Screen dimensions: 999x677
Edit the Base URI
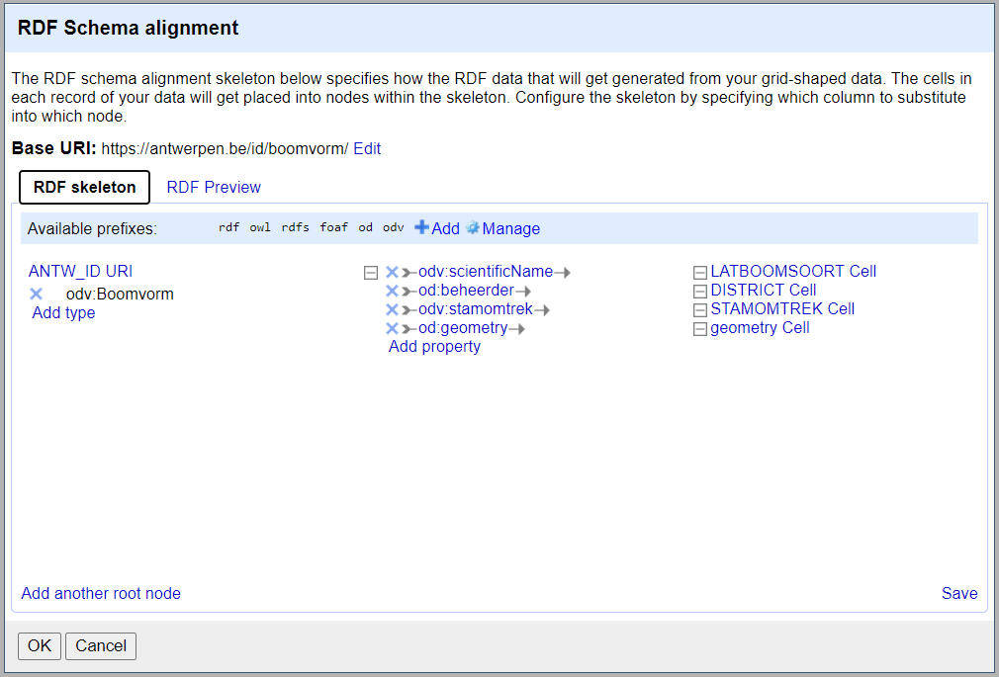[x=367, y=148]
